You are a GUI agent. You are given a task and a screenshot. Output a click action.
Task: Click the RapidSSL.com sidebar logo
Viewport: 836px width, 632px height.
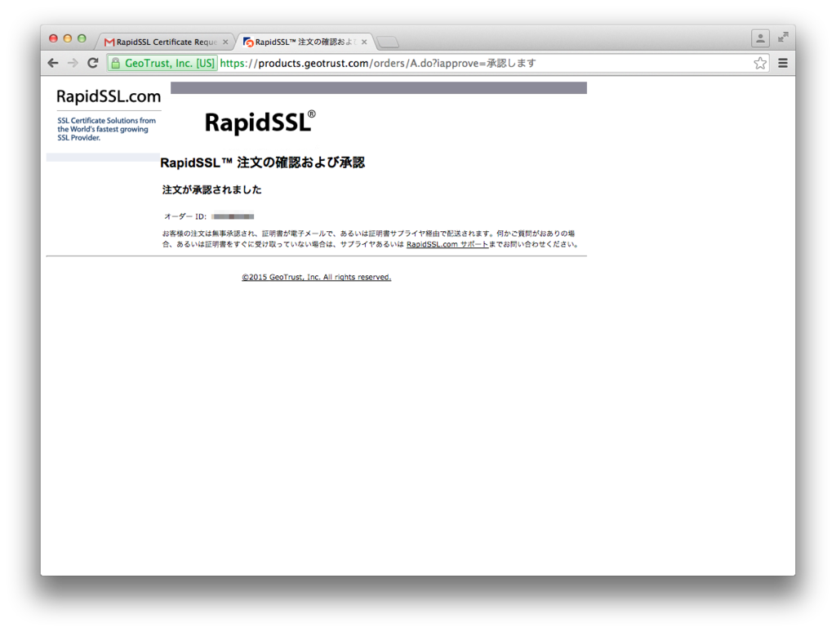(x=109, y=96)
